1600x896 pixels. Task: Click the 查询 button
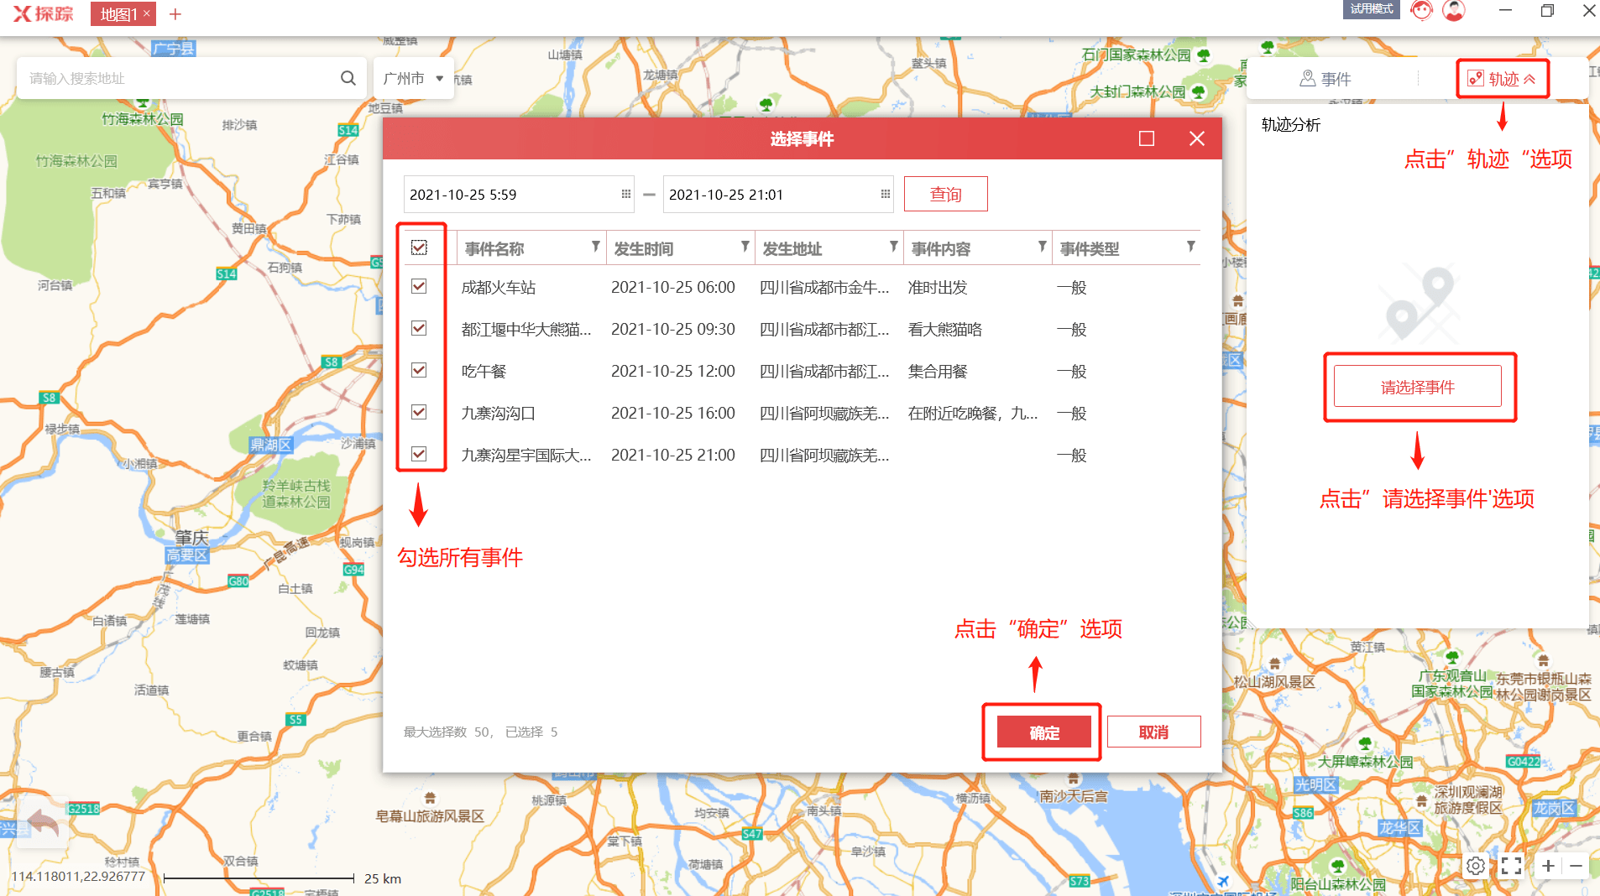tap(945, 194)
